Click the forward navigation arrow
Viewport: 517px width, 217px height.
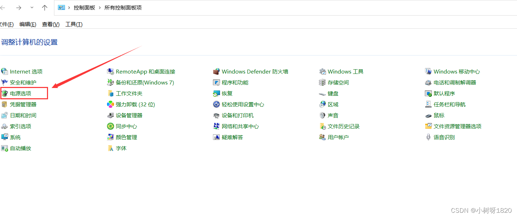(x=19, y=7)
